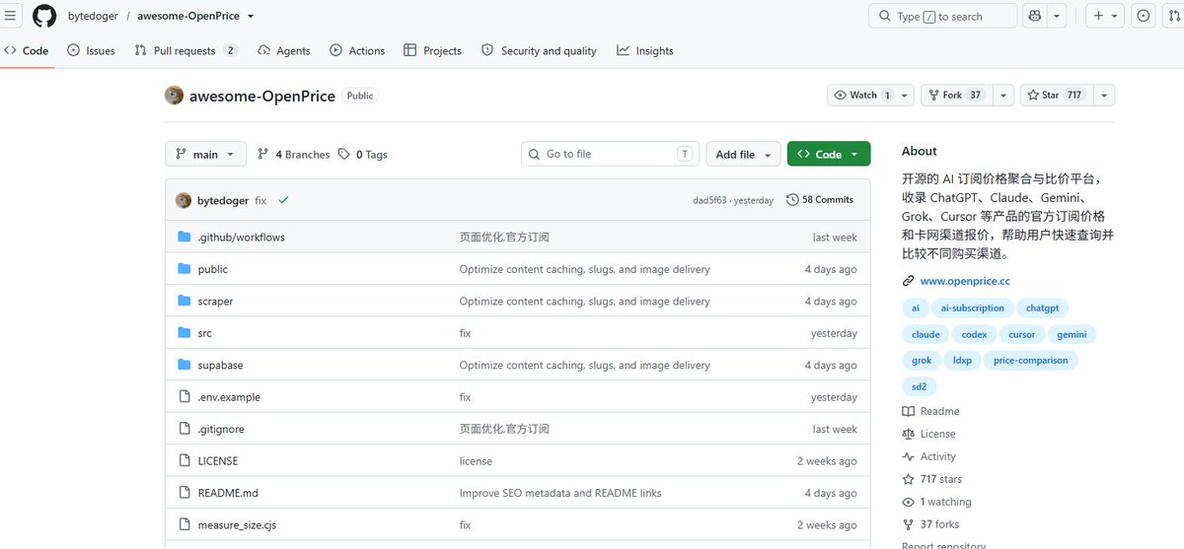Select the price-comparison topic tag
This screenshot has height=549, width=1184.
pos(1031,361)
